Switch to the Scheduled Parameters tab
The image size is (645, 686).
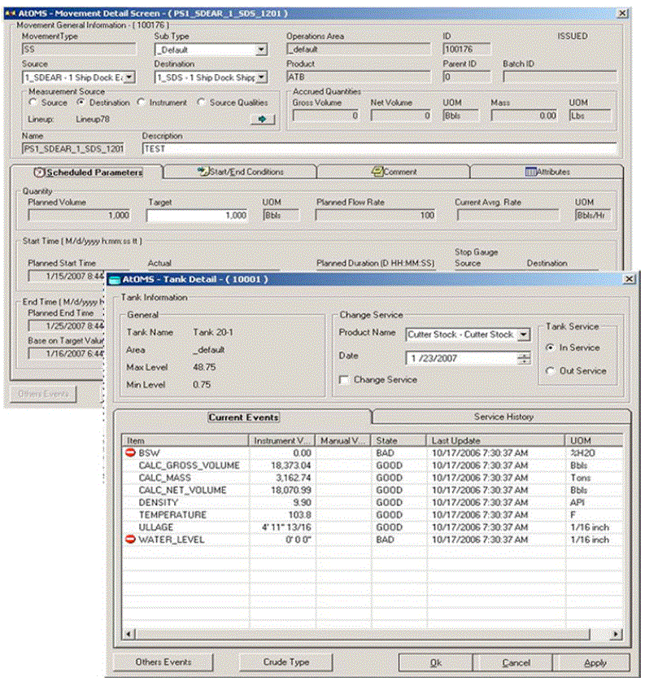[x=88, y=173]
